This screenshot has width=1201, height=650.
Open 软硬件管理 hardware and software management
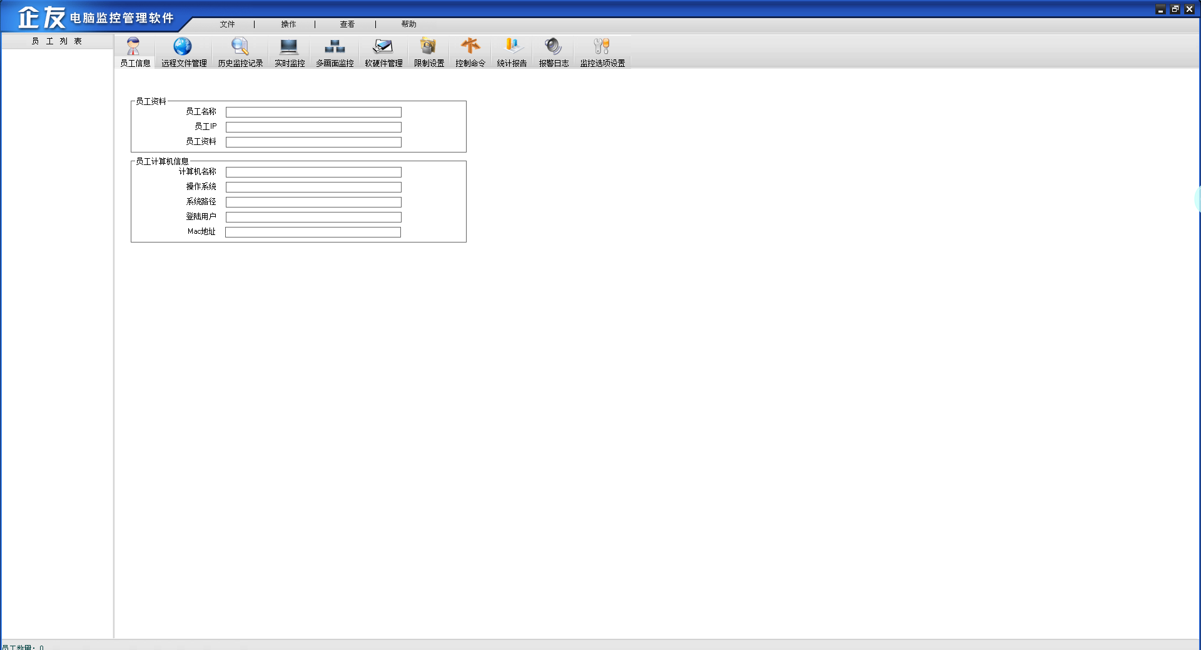click(383, 52)
